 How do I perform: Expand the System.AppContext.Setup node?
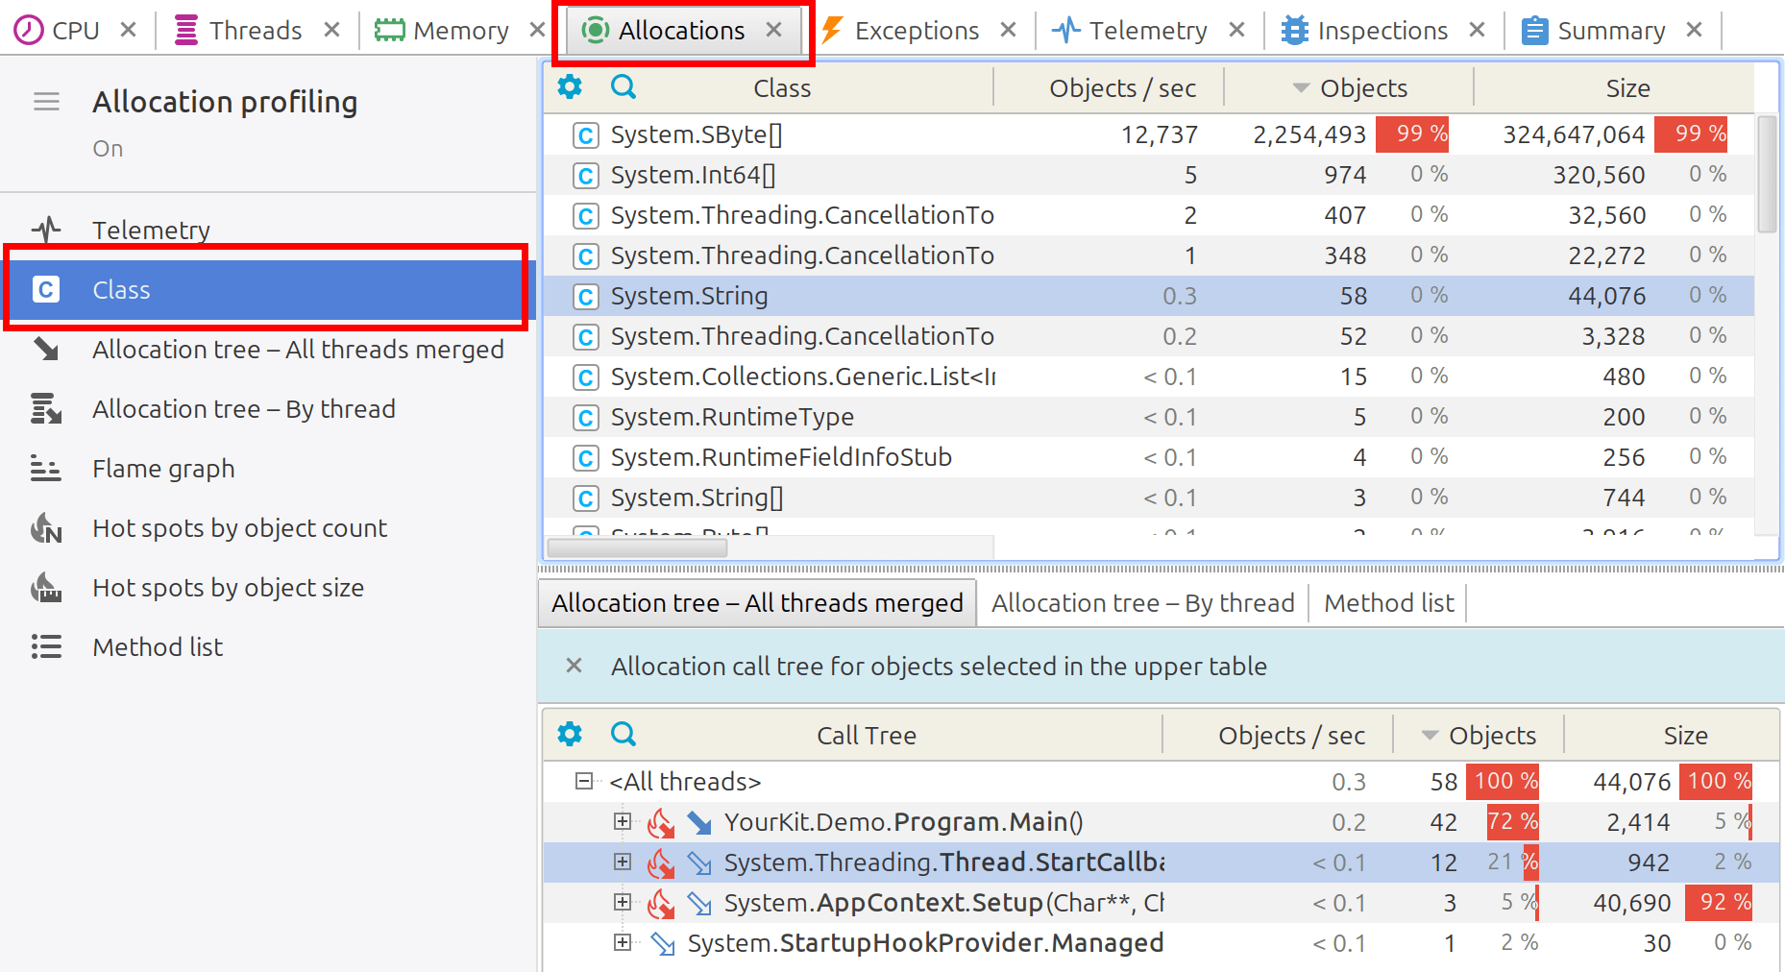coord(623,902)
